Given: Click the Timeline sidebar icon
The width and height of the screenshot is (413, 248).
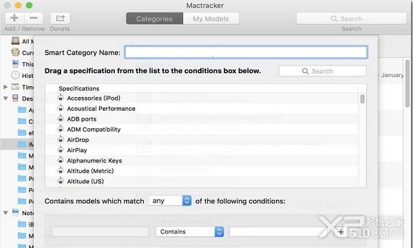Looking at the screenshot, I should point(16,87).
